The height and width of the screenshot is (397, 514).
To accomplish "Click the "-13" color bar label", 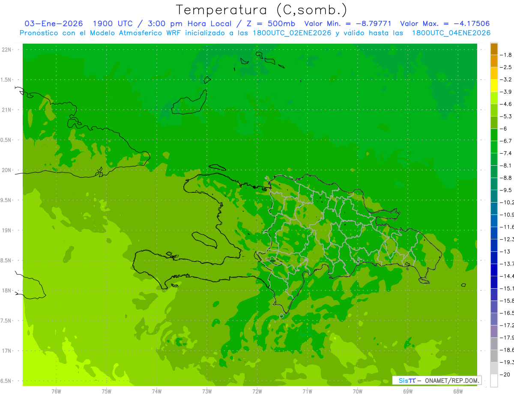I will point(505,251).
